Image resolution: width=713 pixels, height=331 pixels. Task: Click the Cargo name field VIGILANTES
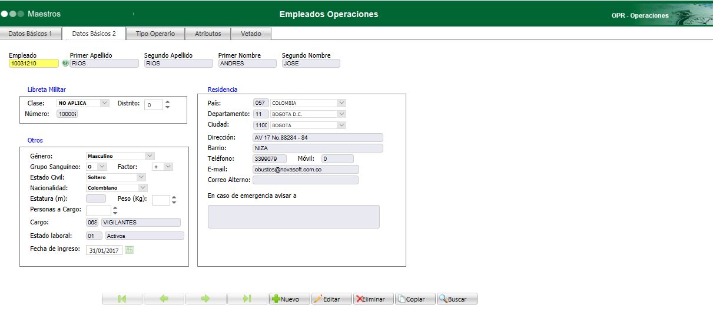141,223
